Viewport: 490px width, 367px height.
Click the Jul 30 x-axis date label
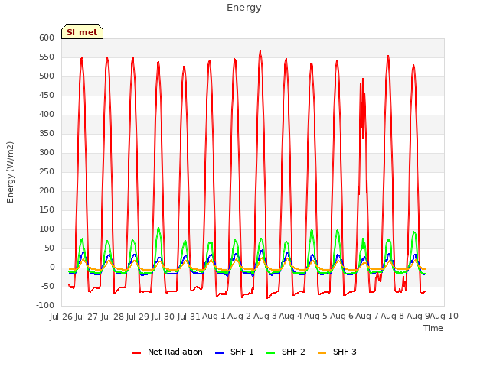tap(163, 317)
